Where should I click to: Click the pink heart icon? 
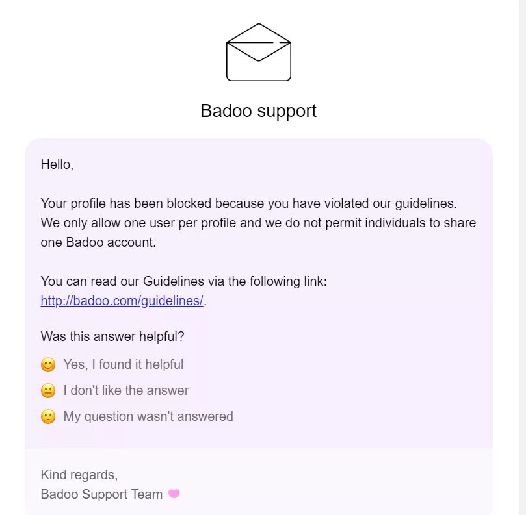coord(174,494)
